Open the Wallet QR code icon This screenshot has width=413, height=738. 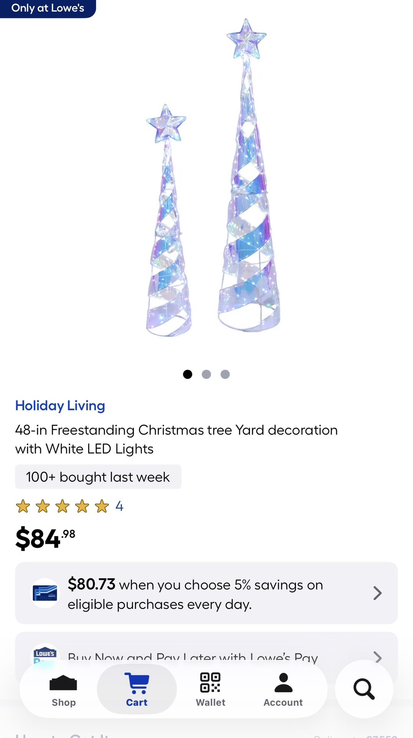click(x=210, y=683)
